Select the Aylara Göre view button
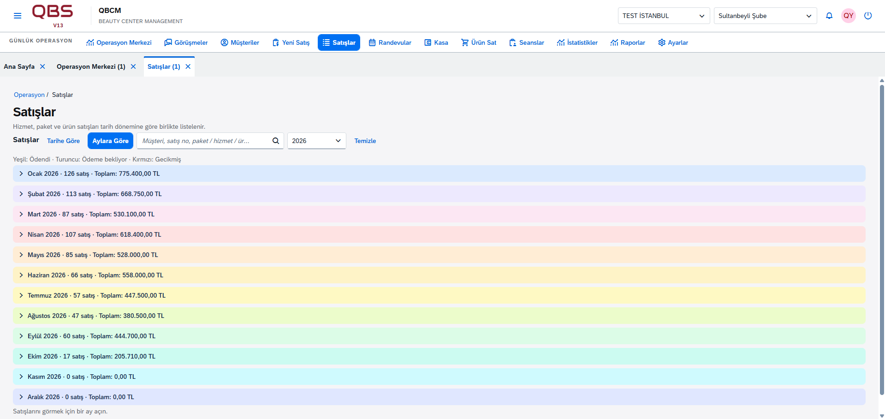This screenshot has width=885, height=419. click(110, 141)
